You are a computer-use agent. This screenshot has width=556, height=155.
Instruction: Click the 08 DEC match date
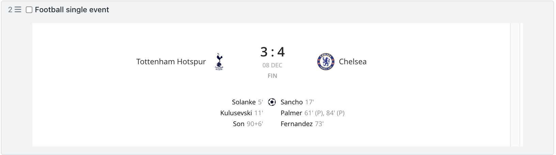272,65
